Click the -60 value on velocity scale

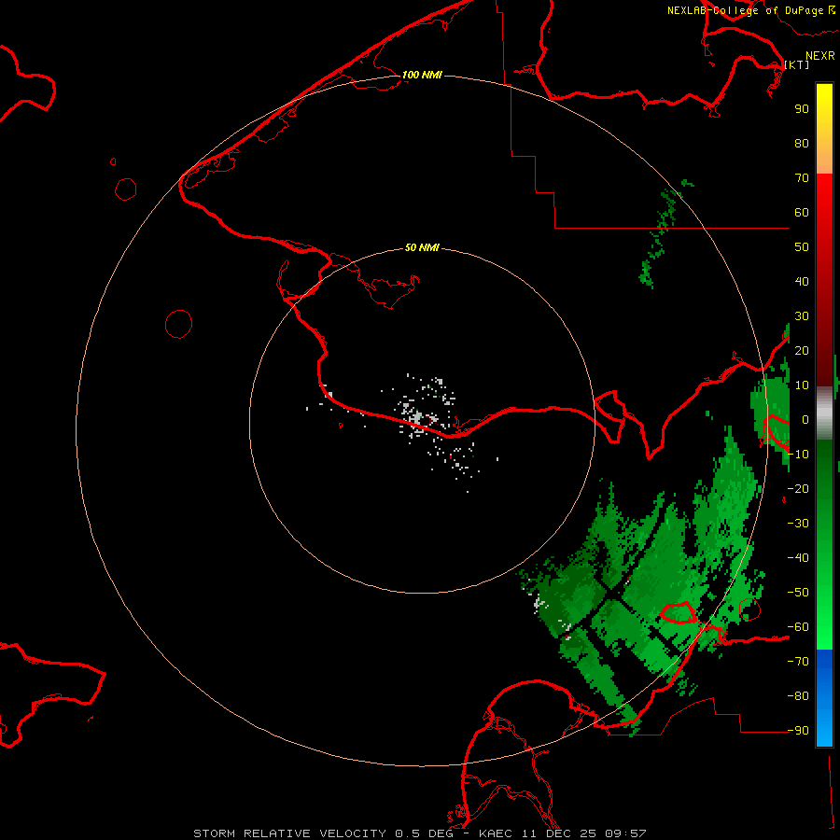point(798,627)
